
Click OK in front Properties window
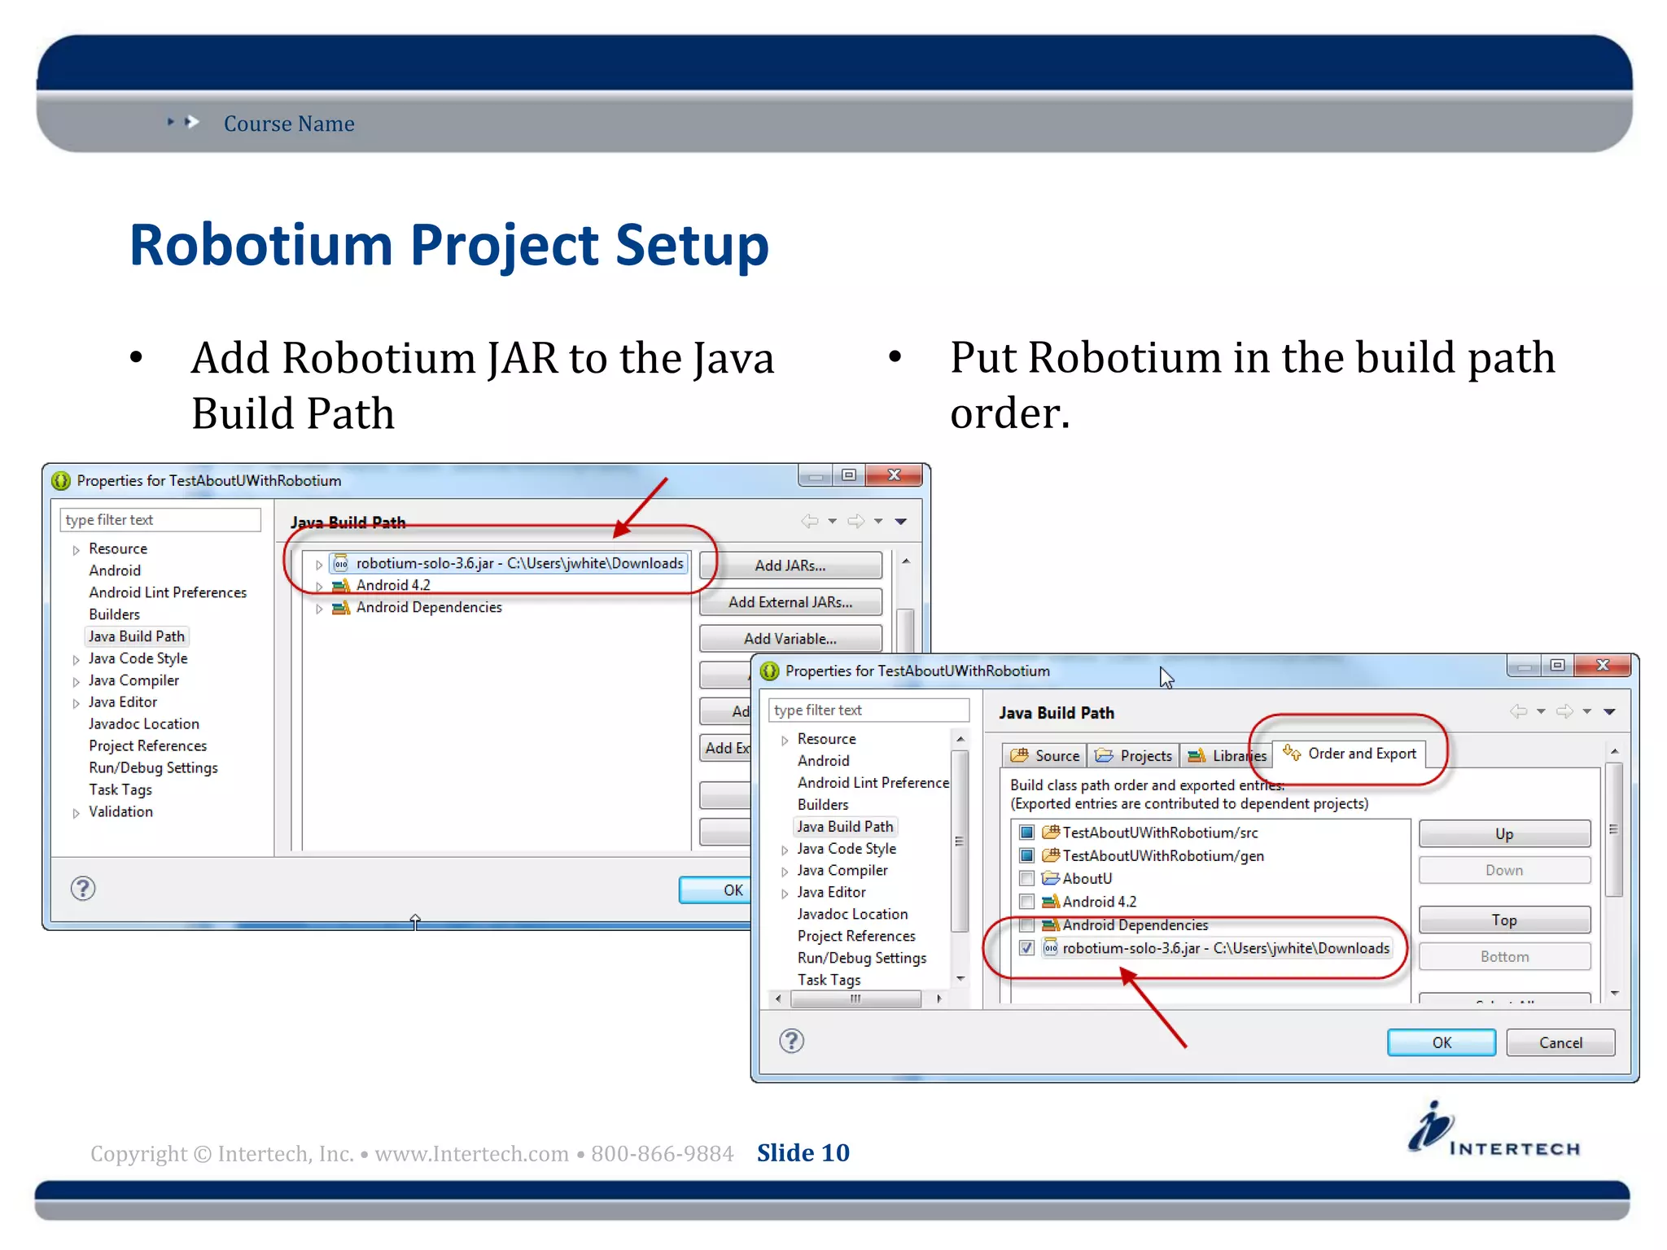(1441, 1042)
